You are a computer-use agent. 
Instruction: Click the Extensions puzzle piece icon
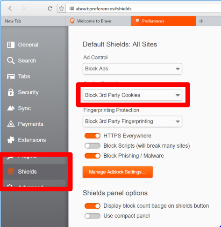11,140
